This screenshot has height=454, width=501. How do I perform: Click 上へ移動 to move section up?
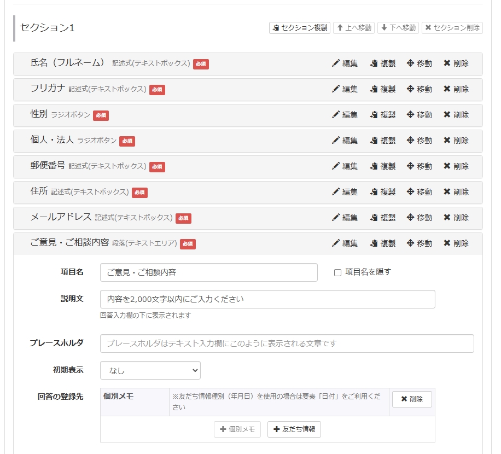click(354, 27)
